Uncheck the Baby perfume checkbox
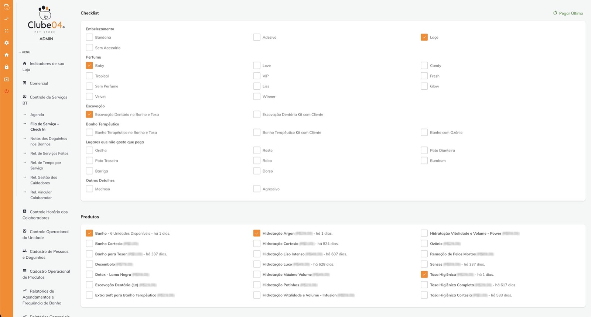The height and width of the screenshot is (317, 591). click(89, 65)
